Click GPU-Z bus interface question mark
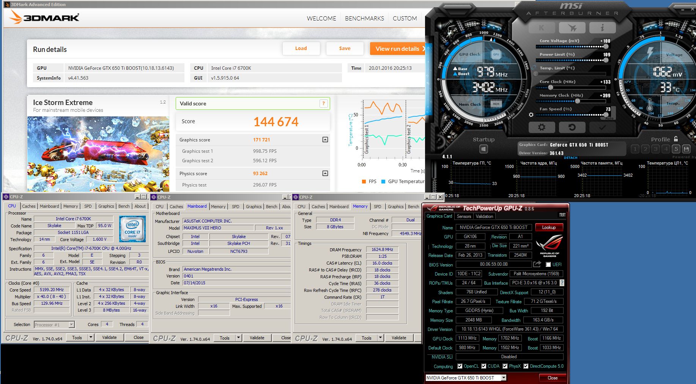 point(562,283)
